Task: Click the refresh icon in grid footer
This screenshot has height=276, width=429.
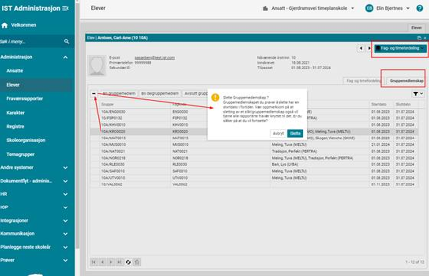Action: tap(129, 262)
